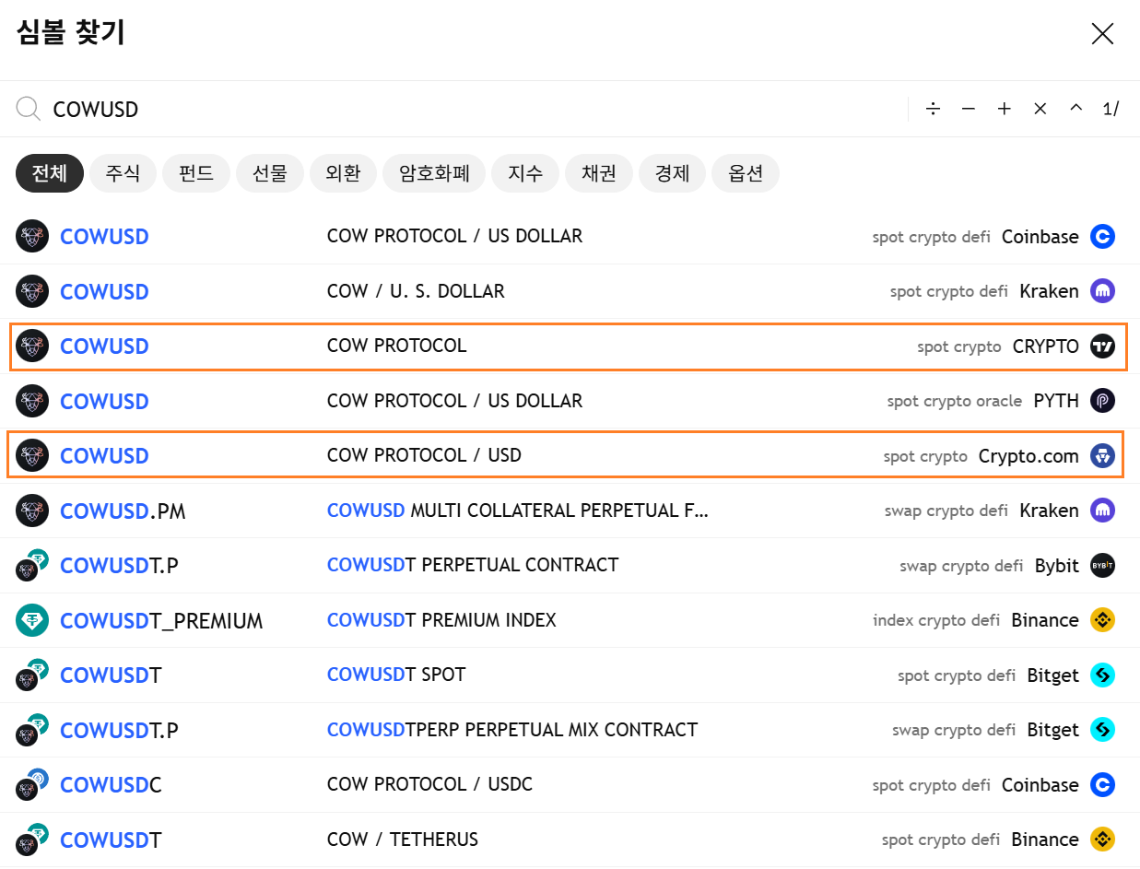Insert the division operator symbol
This screenshot has height=869, width=1140.
tap(933, 109)
